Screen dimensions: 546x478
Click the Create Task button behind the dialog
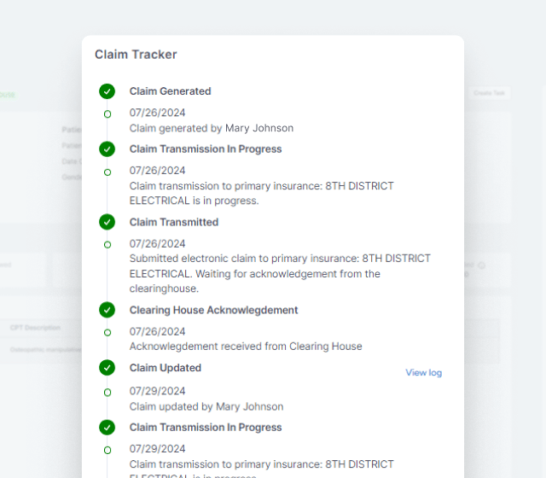[488, 93]
